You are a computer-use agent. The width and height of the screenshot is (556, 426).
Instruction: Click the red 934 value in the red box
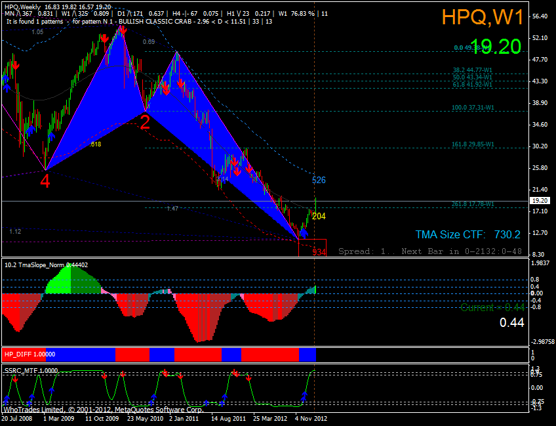[x=319, y=252]
